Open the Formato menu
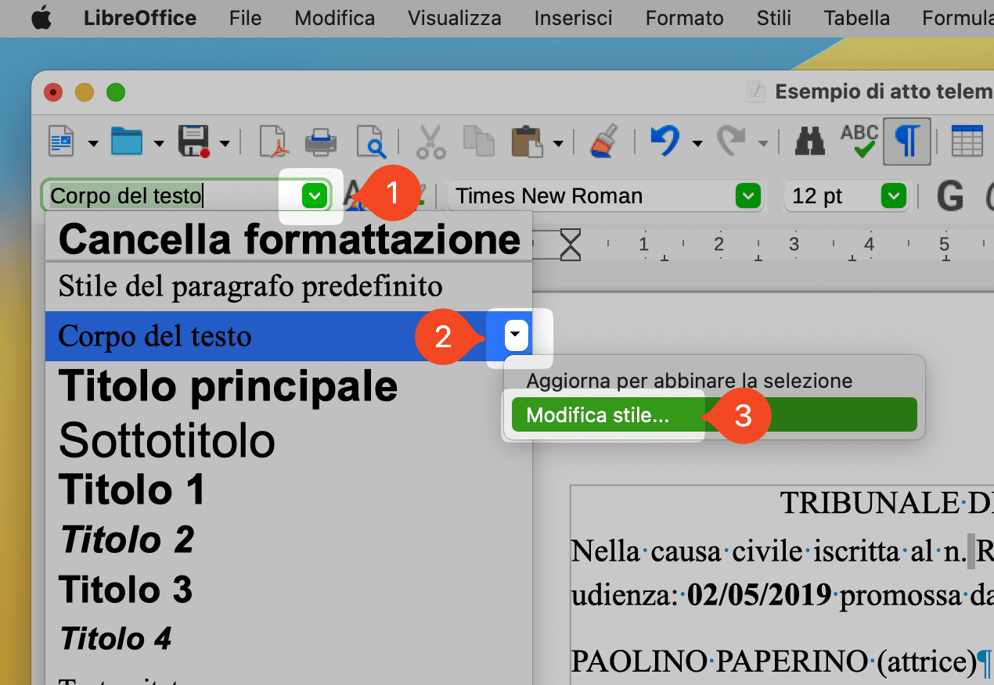This screenshot has width=994, height=685. (685, 18)
